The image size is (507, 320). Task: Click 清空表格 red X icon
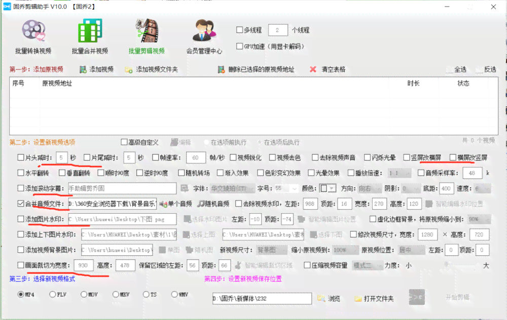(x=313, y=69)
